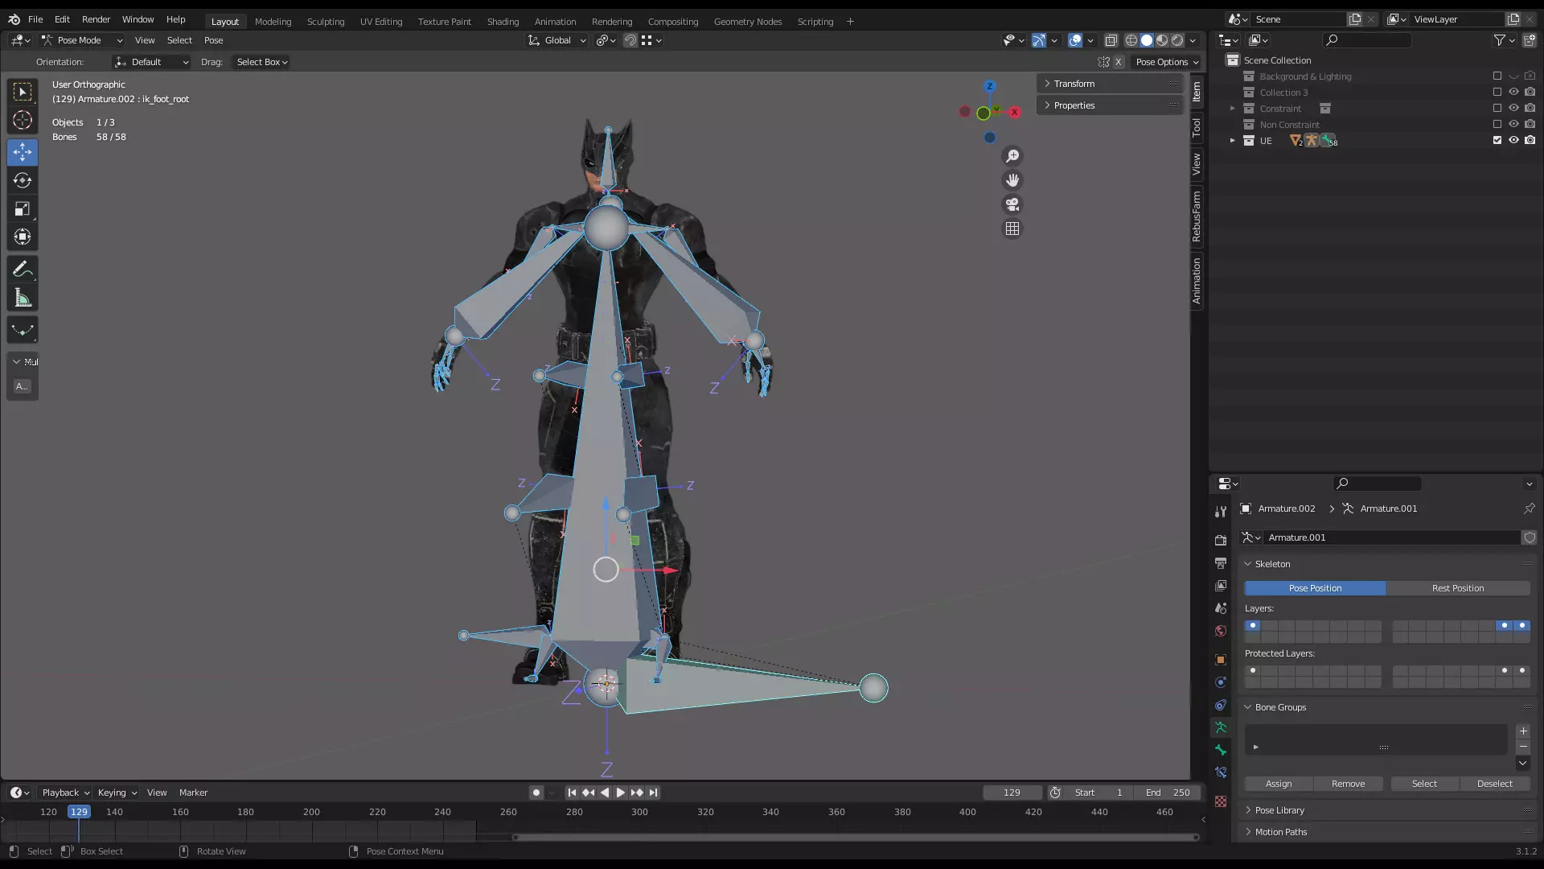This screenshot has width=1544, height=869.
Task: Click the outliner filter funnel icon
Action: (x=1499, y=40)
